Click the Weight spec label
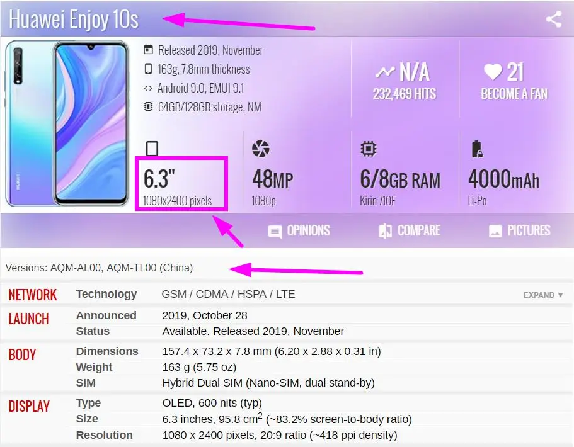The height and width of the screenshot is (447, 574). point(94,367)
